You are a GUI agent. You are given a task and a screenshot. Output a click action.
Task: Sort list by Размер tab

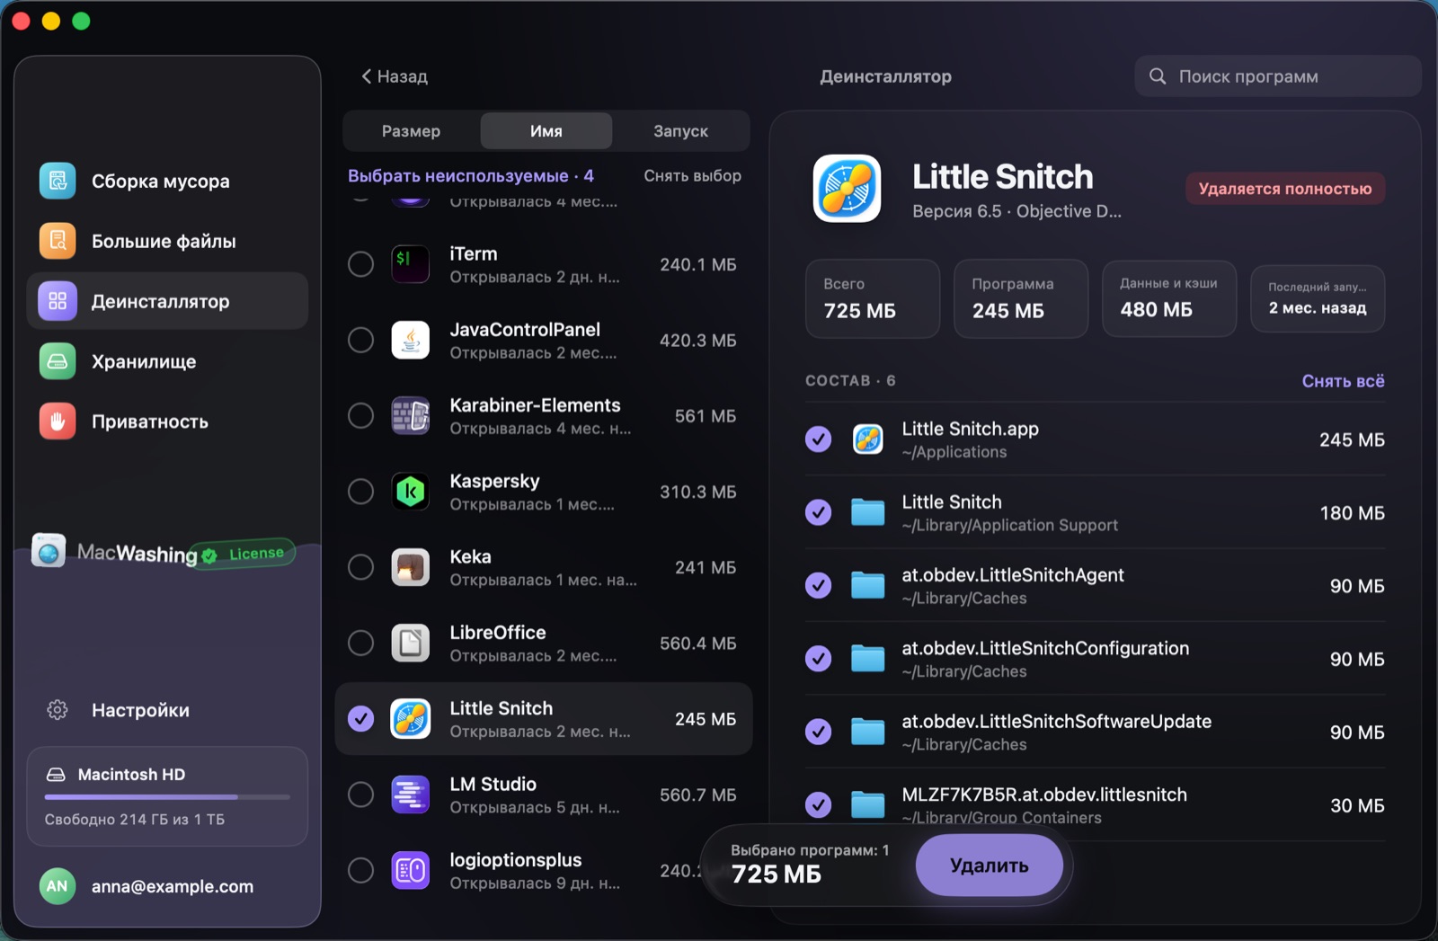click(411, 131)
